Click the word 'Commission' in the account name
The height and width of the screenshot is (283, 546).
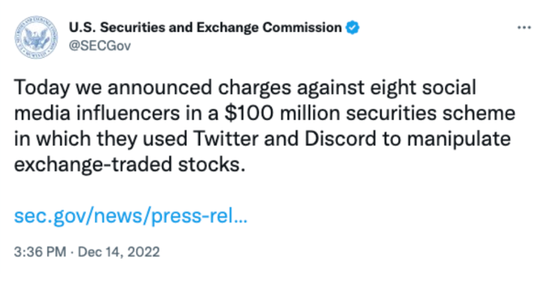302,28
